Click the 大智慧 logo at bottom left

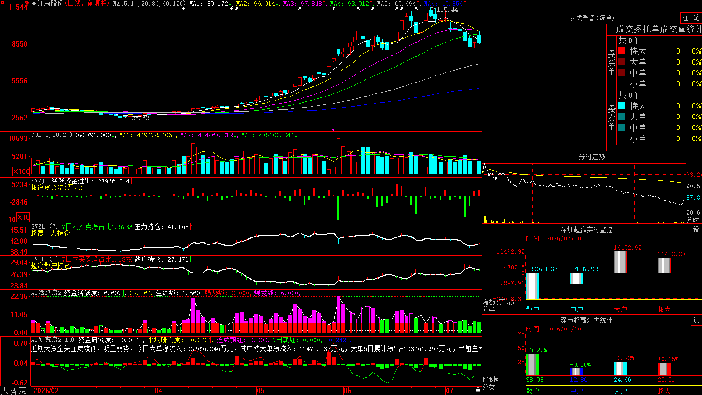pos(14,391)
